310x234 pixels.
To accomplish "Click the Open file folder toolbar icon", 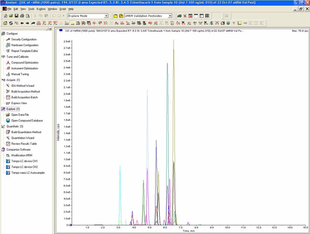I will [x=11, y=16].
